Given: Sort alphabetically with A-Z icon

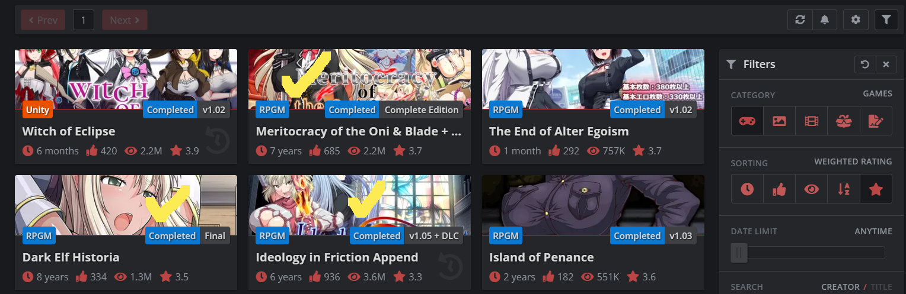Looking at the screenshot, I should (x=844, y=189).
